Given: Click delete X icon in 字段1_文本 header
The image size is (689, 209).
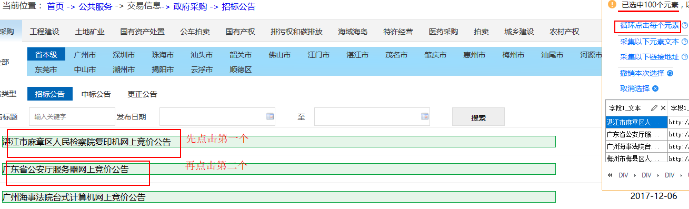Looking at the screenshot, I should [663, 107].
